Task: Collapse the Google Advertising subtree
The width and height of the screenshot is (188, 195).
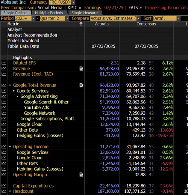Action: click(17, 96)
